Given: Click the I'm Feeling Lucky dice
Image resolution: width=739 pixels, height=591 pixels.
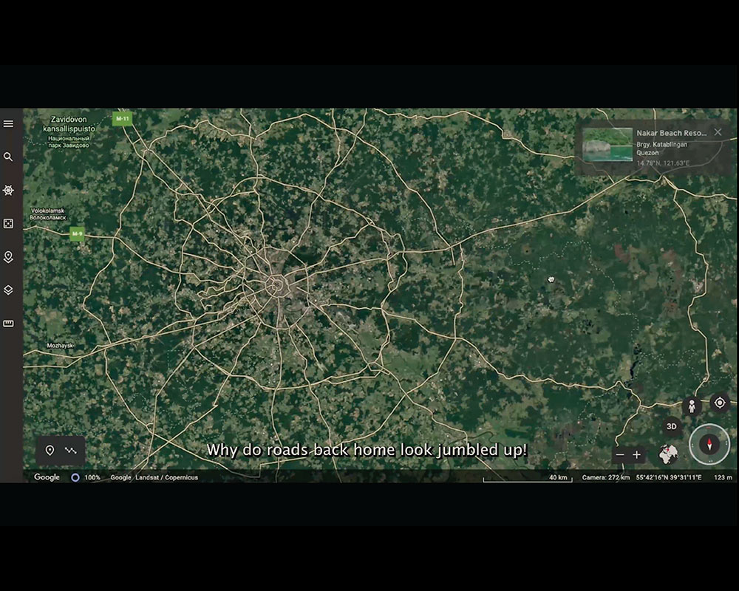Looking at the screenshot, I should point(8,223).
